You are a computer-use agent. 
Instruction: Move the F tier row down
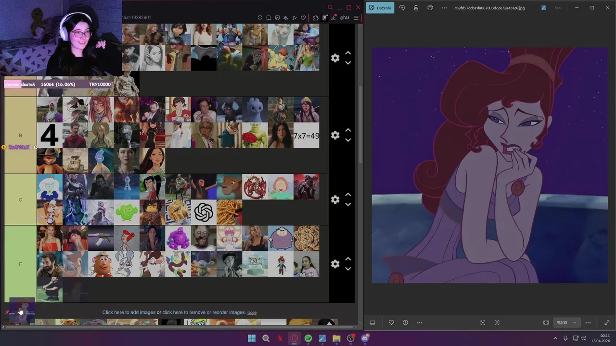pyautogui.click(x=348, y=269)
